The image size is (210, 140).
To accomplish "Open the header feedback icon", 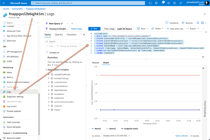I will [181, 3].
